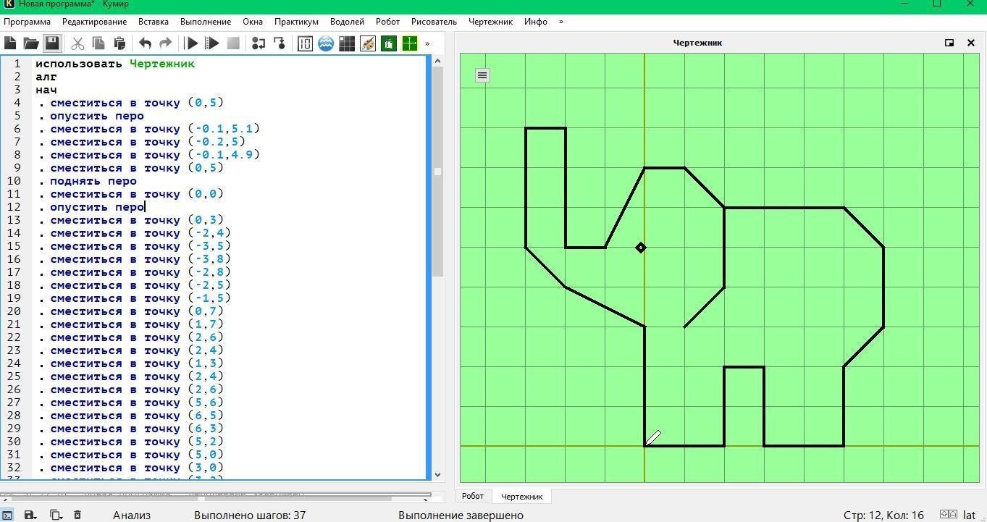Open the Robot grid actor icon

pos(347,43)
